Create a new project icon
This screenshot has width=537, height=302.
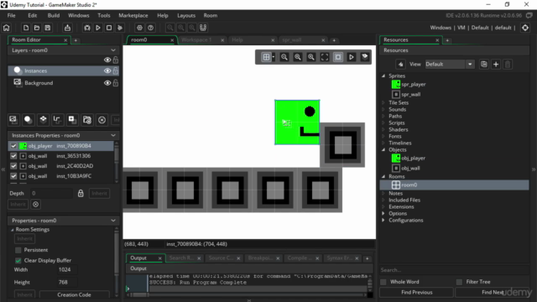(26, 28)
